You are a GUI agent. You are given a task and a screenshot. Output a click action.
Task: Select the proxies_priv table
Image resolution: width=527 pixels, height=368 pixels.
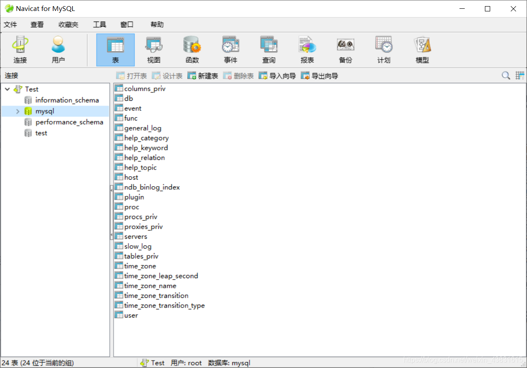pos(143,226)
